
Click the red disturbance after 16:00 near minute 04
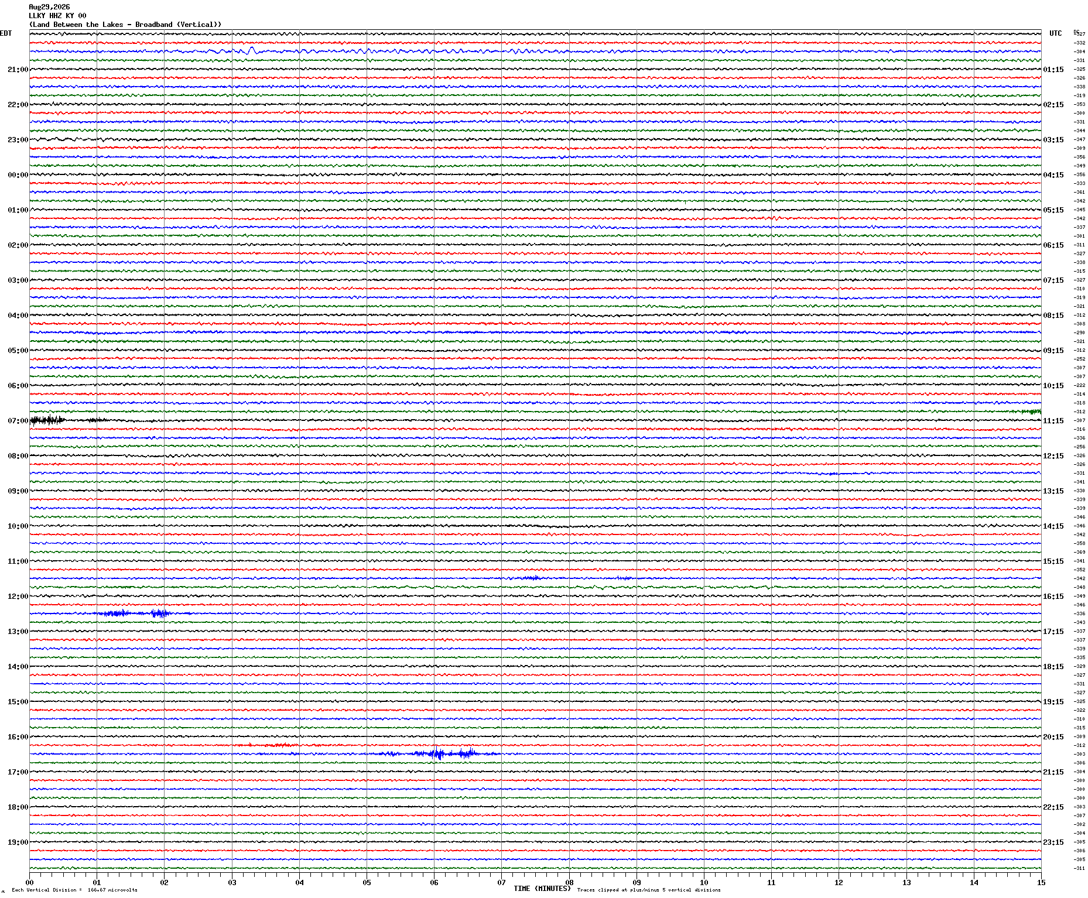point(274,745)
